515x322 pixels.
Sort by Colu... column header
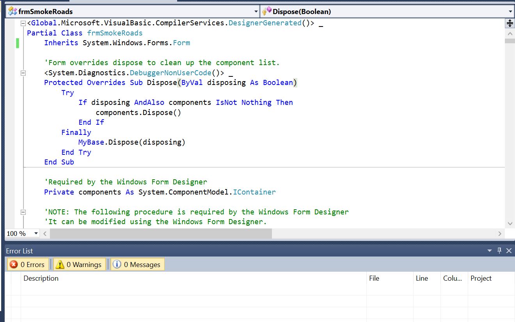[x=454, y=278]
